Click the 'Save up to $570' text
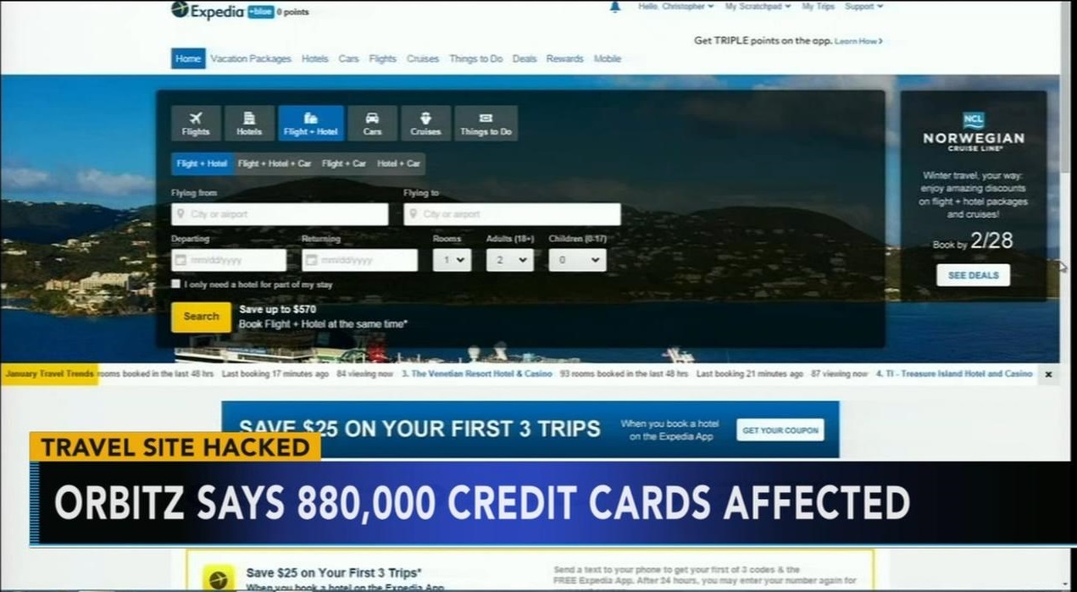 point(277,310)
